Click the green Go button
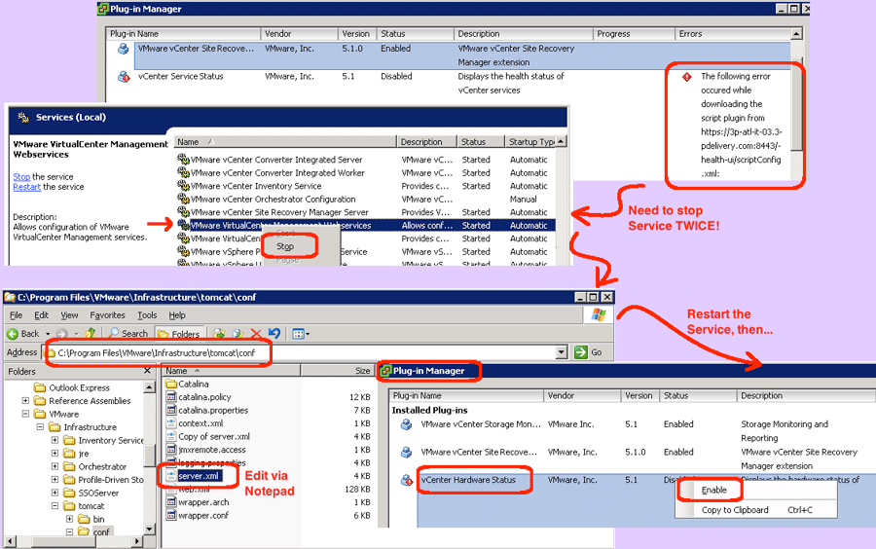Image resolution: width=876 pixels, height=549 pixels. point(588,352)
